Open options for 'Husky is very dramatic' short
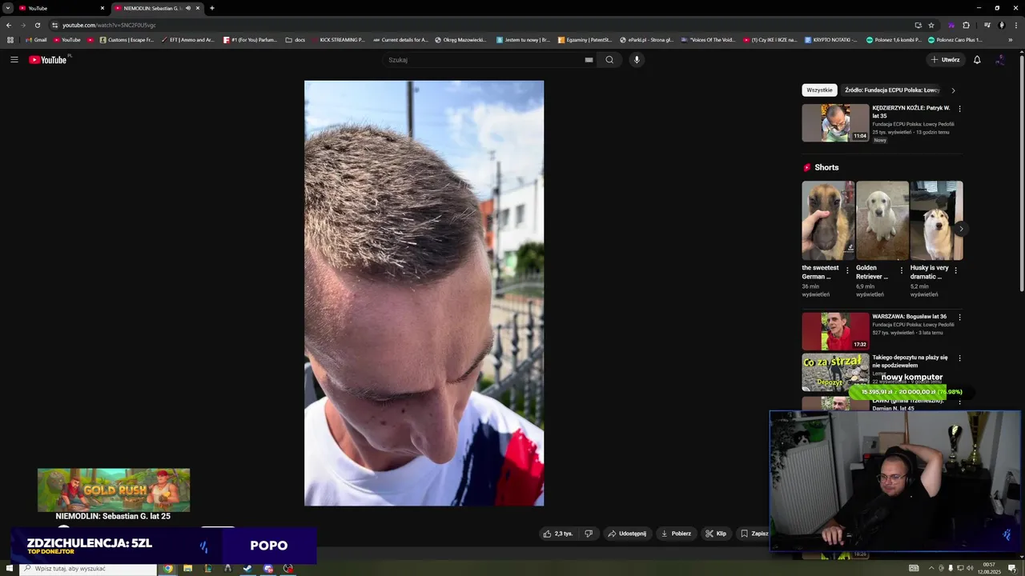The width and height of the screenshot is (1025, 576). [x=955, y=270]
